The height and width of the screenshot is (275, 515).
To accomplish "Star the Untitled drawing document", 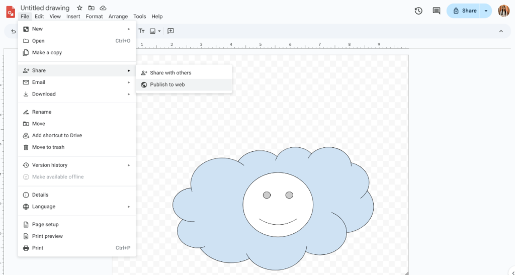I will pyautogui.click(x=79, y=8).
